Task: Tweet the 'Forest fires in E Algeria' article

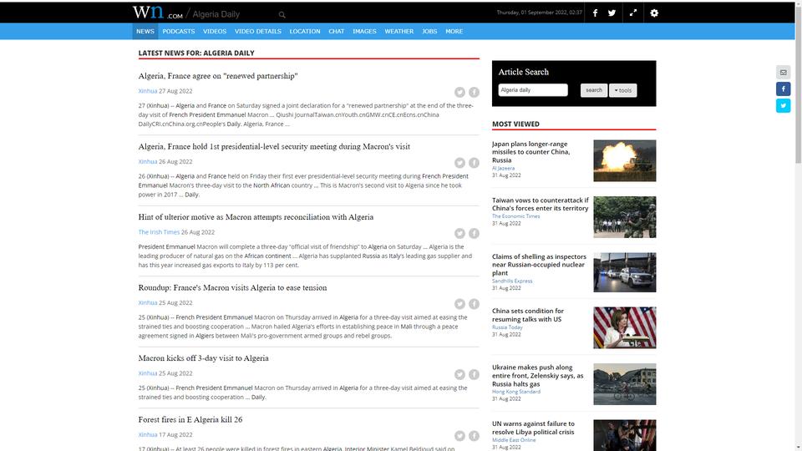Action: 459,436
